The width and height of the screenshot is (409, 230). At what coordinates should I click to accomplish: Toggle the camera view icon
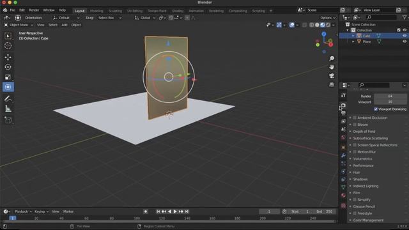[x=332, y=76]
